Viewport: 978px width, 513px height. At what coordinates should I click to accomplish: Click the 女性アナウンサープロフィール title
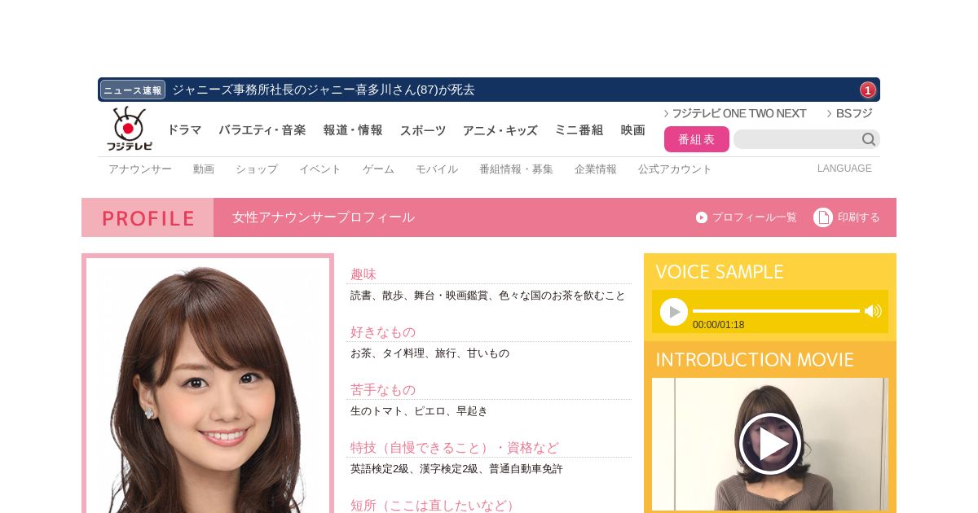pyautogui.click(x=324, y=217)
